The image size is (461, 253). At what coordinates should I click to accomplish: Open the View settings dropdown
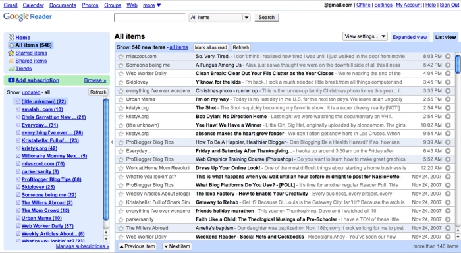pos(365,36)
